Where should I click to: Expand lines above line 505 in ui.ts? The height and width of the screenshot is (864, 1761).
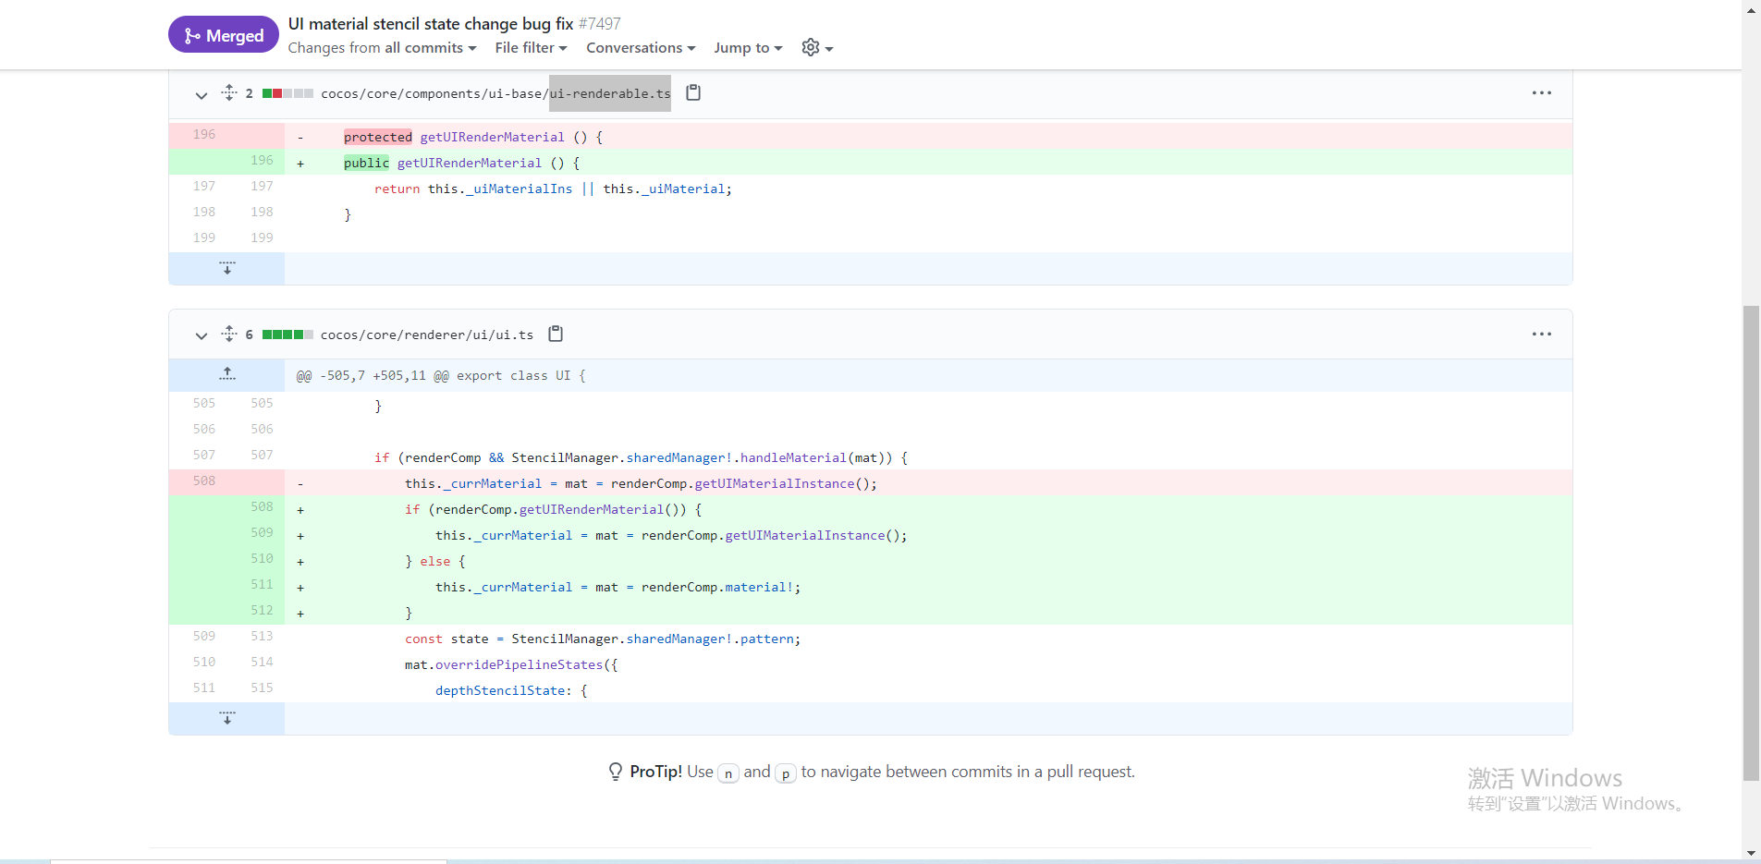227,374
